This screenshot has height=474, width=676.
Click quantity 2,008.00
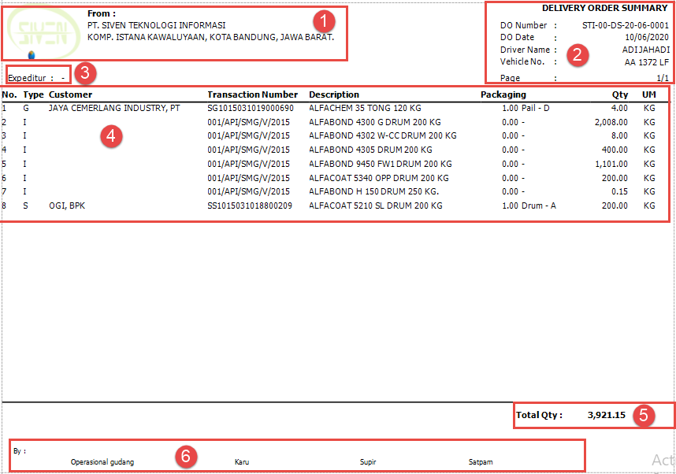pos(611,122)
